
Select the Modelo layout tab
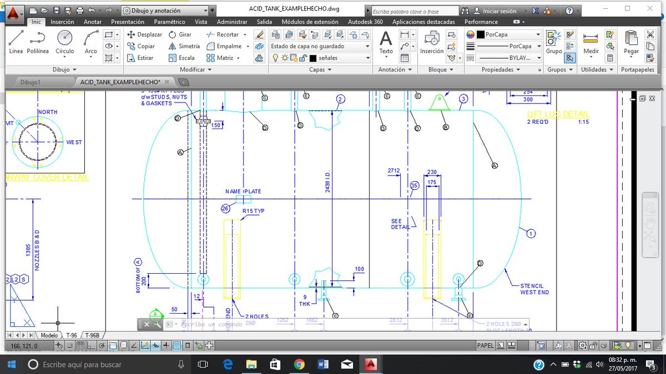(x=49, y=335)
